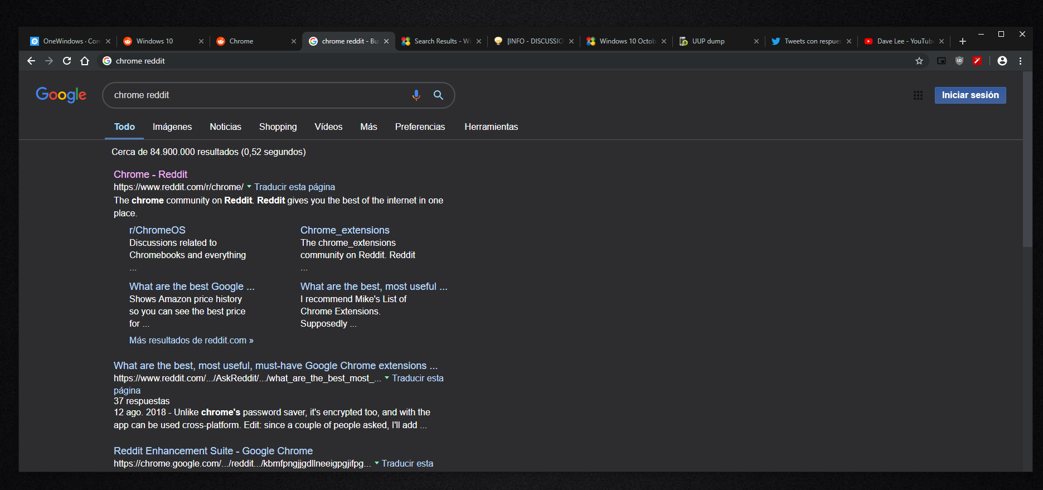
Task: Click the result count text
Action: (x=208, y=152)
